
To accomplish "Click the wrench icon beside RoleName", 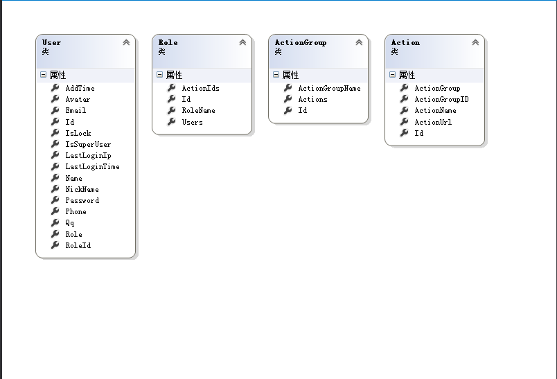I will 172,110.
